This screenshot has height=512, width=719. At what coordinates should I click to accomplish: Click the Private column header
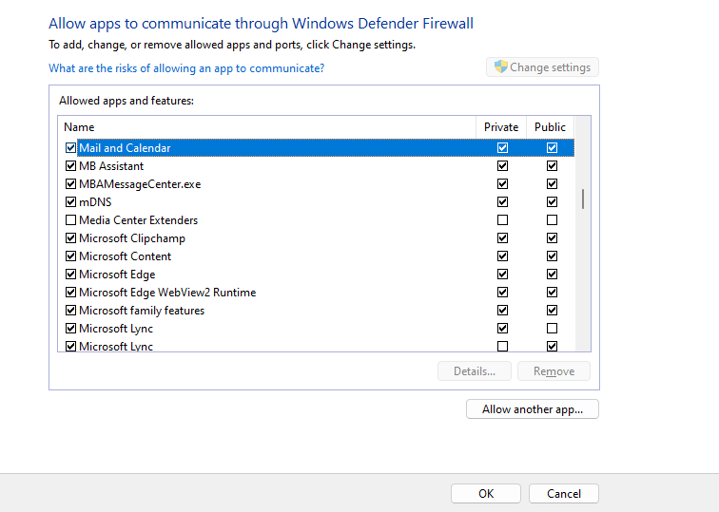501,127
